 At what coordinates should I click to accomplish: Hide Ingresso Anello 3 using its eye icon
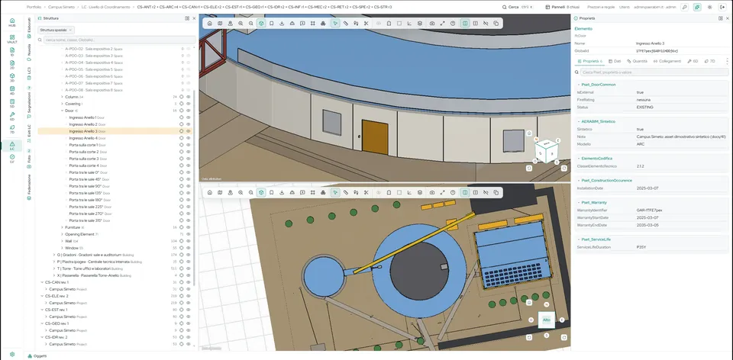[x=189, y=131]
